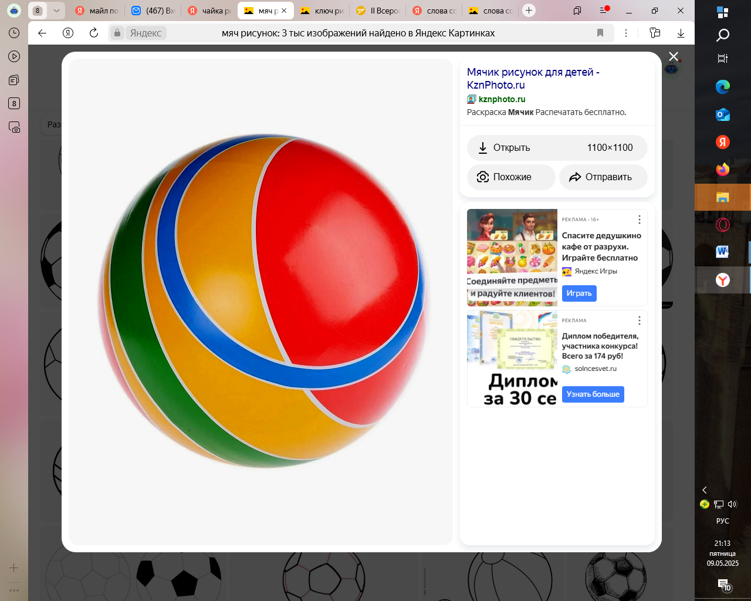The width and height of the screenshot is (751, 601).
Task: Open File Explorer from taskbar
Action: point(723,197)
